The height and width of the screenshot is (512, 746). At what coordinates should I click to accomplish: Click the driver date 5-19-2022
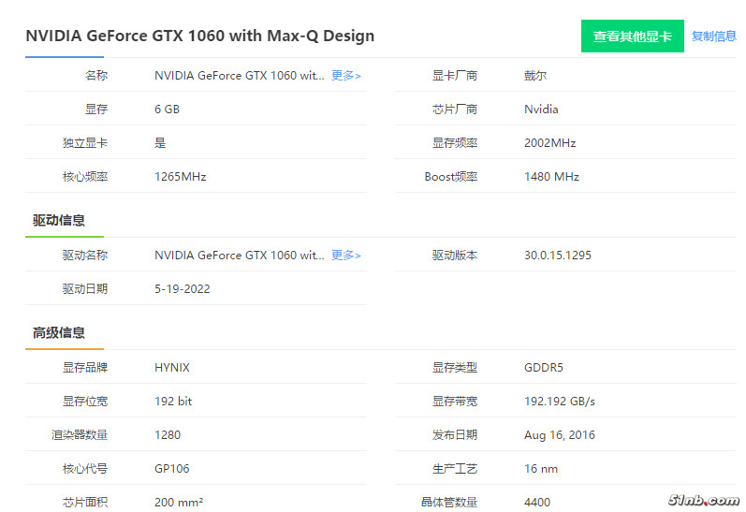click(x=183, y=289)
